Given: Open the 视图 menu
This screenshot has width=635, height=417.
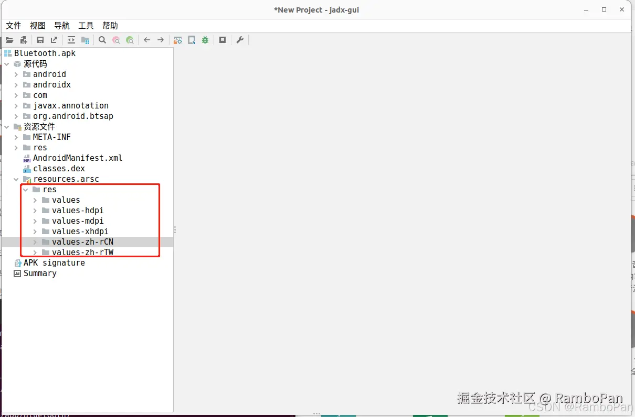Looking at the screenshot, I should (x=38, y=26).
